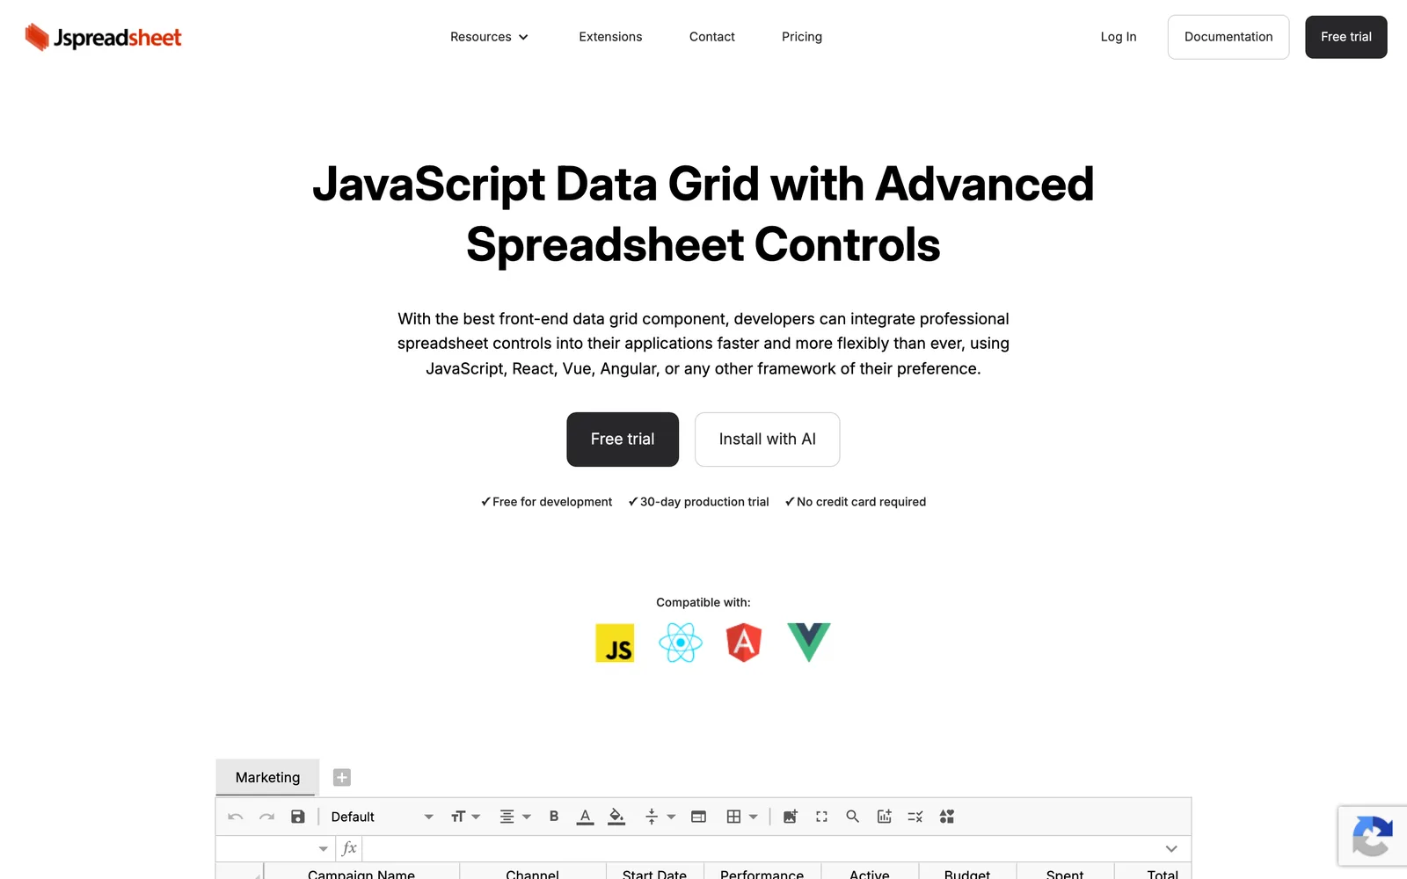Open search using the magnifier icon

click(x=853, y=817)
